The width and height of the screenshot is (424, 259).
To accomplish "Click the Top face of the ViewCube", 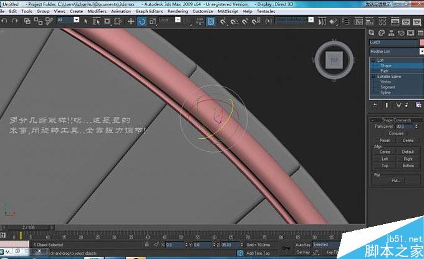I will (334, 60).
